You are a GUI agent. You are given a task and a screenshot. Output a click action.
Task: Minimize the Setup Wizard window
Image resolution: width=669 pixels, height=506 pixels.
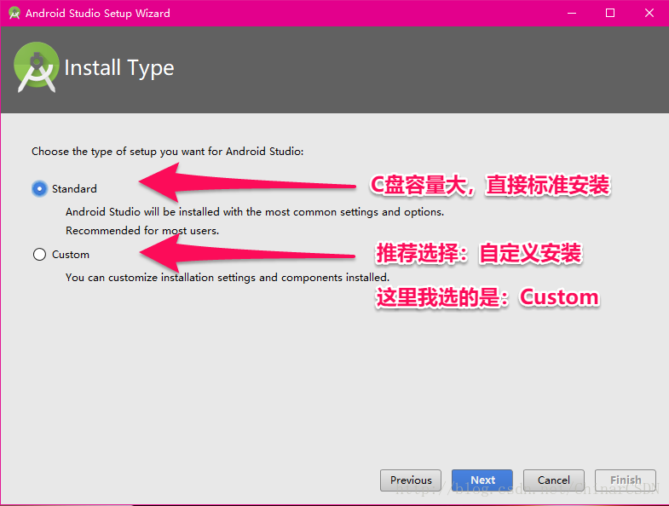pyautogui.click(x=572, y=14)
